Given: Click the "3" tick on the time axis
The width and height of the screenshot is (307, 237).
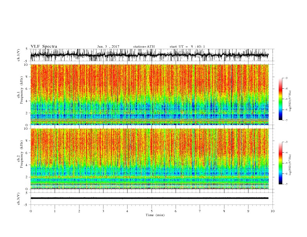Looking at the screenshot, I should click(x=103, y=211).
